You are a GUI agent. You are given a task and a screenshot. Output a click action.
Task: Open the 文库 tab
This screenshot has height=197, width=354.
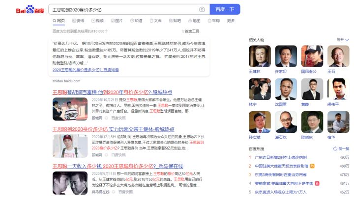[x=155, y=21]
